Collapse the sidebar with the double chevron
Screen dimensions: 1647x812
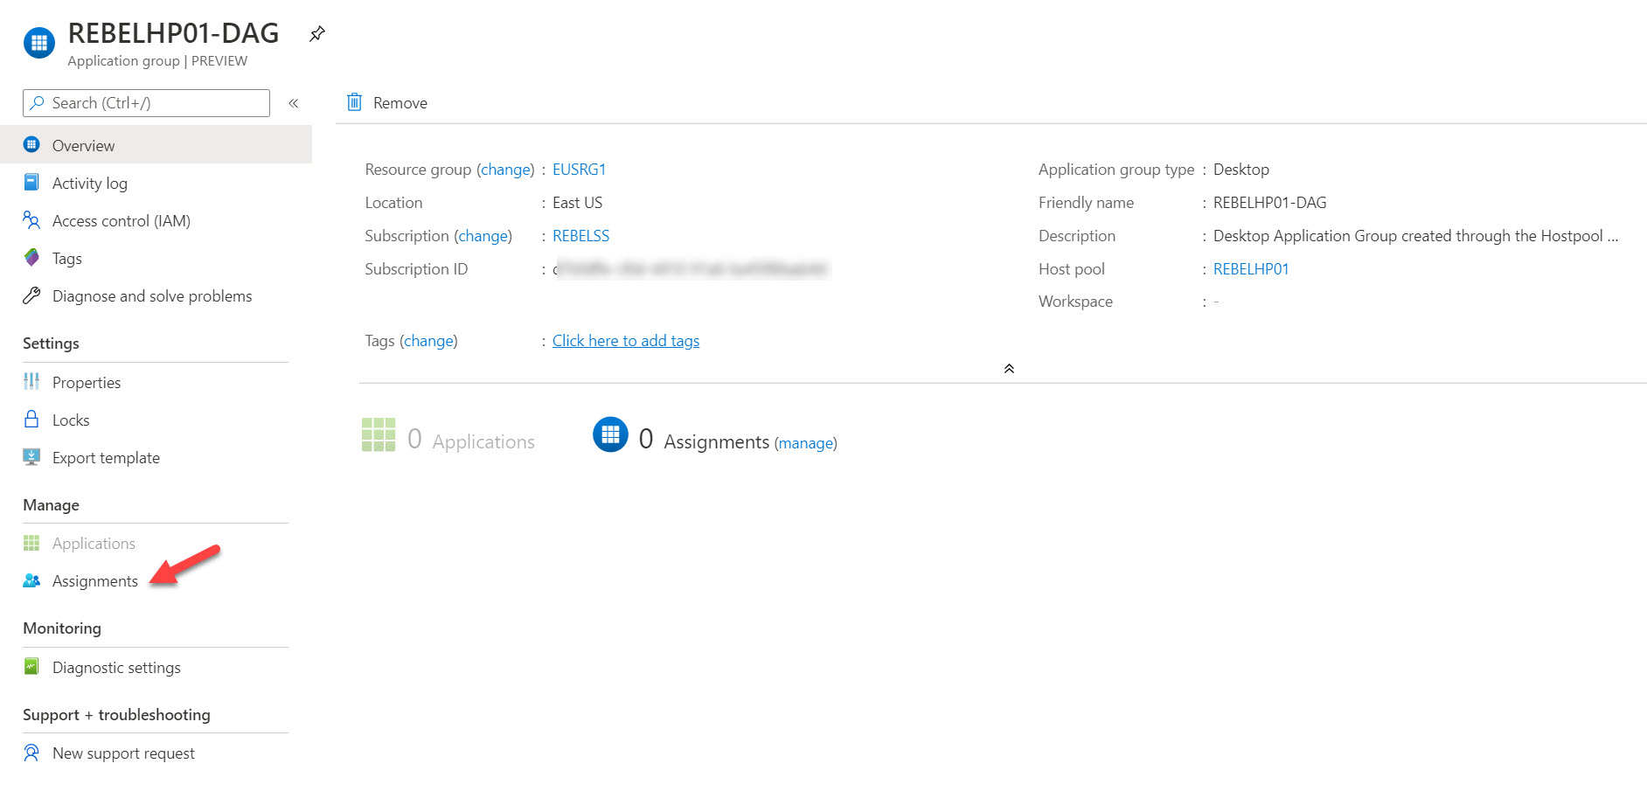pos(294,102)
